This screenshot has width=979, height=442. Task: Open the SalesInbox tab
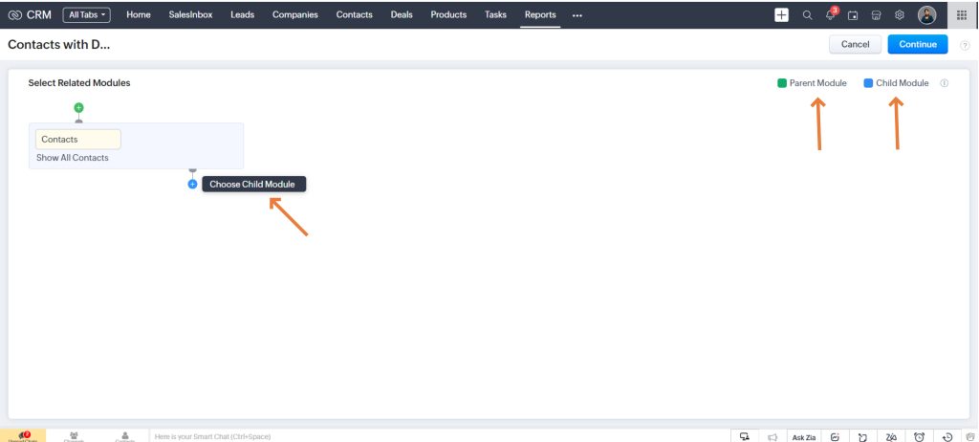click(190, 15)
